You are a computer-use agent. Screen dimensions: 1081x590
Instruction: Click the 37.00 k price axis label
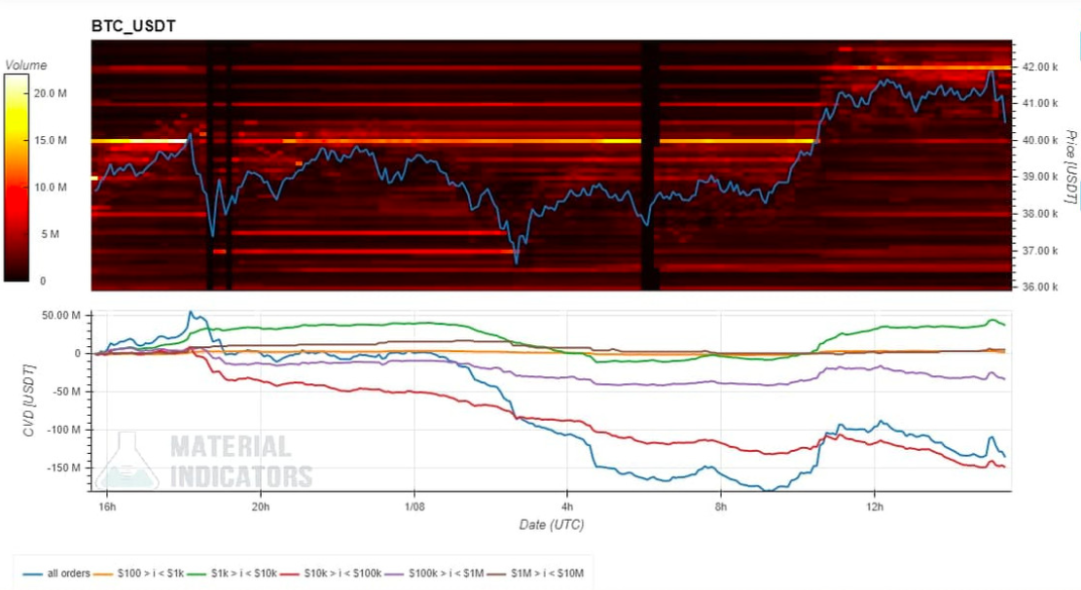pyautogui.click(x=1039, y=250)
